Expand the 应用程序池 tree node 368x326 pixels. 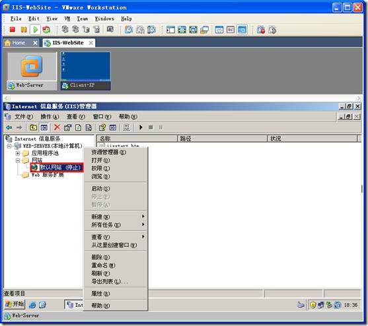(18, 154)
